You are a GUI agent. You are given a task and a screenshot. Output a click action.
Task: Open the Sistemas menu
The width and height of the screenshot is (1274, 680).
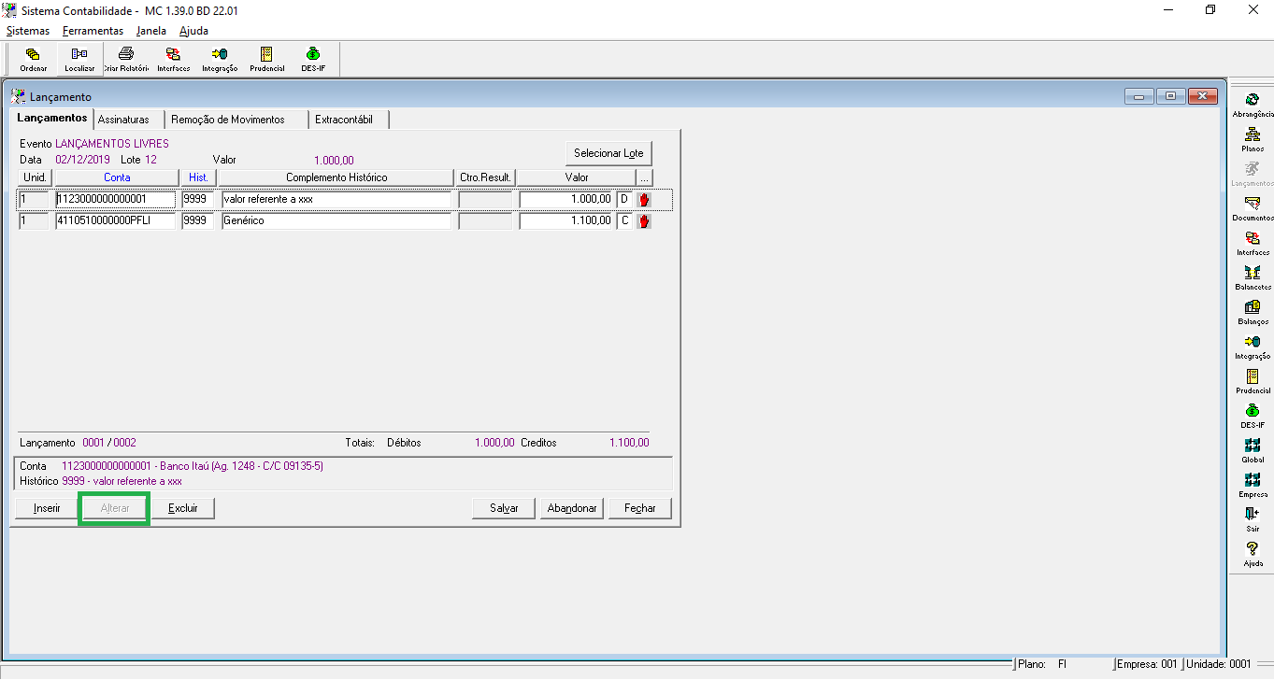(x=28, y=31)
